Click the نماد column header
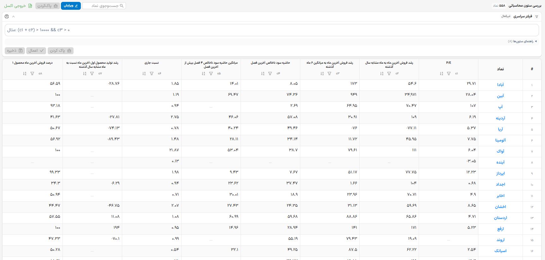The height and width of the screenshot is (260, 545). coord(500,69)
